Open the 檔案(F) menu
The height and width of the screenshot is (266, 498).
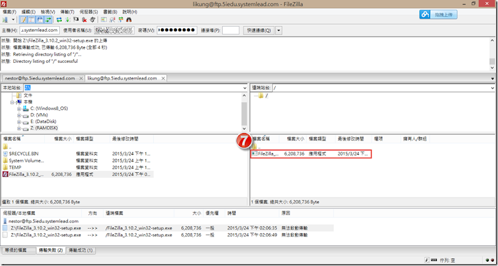point(9,12)
